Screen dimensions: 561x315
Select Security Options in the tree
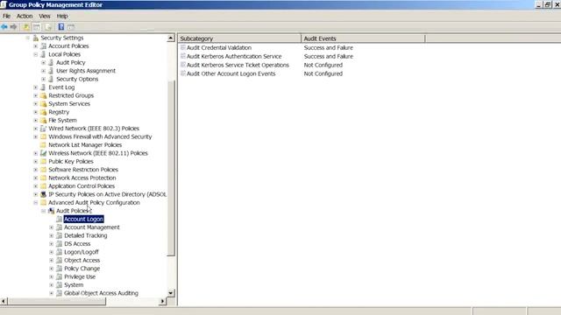coord(77,79)
